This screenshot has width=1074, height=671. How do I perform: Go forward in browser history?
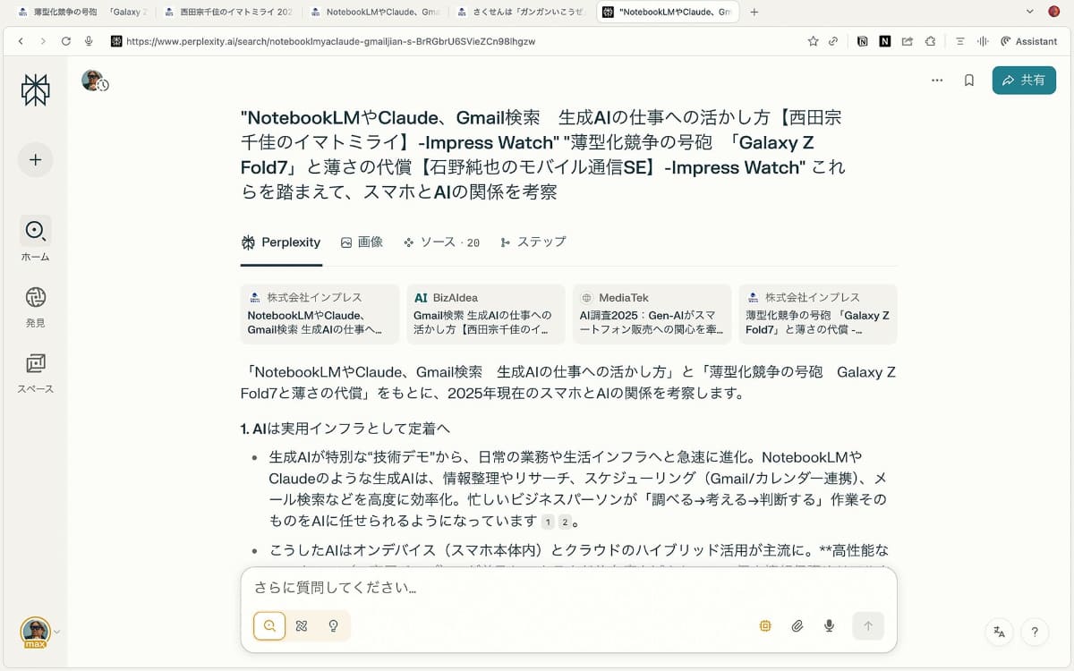tap(43, 41)
